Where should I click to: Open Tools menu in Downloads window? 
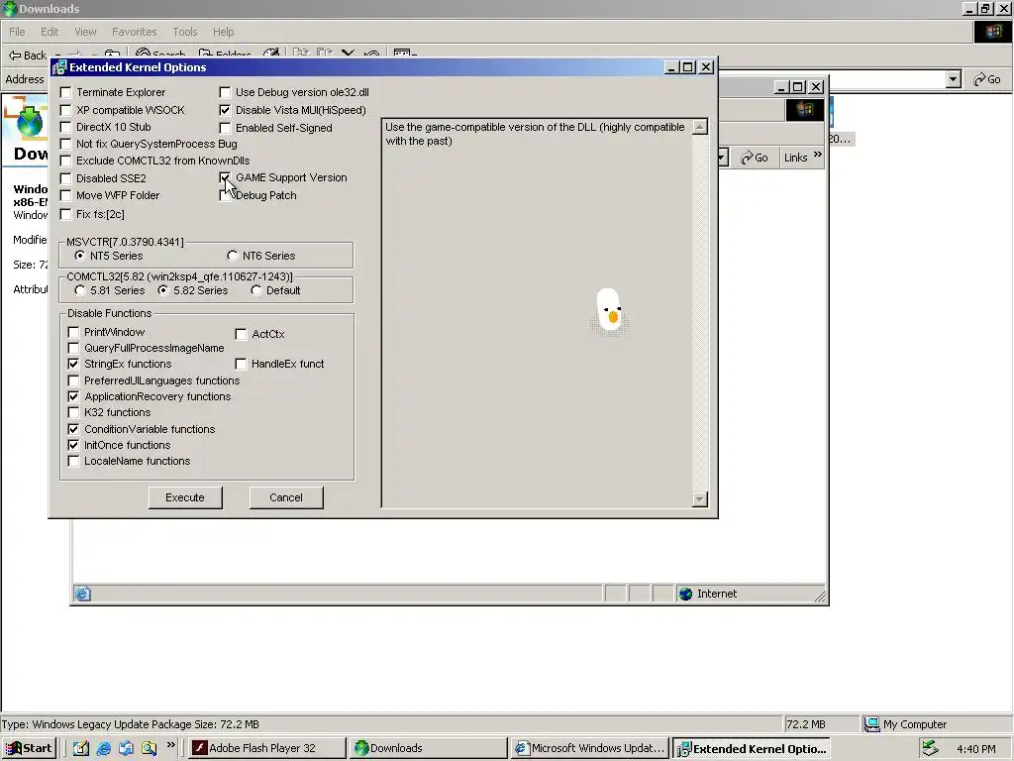tap(185, 32)
